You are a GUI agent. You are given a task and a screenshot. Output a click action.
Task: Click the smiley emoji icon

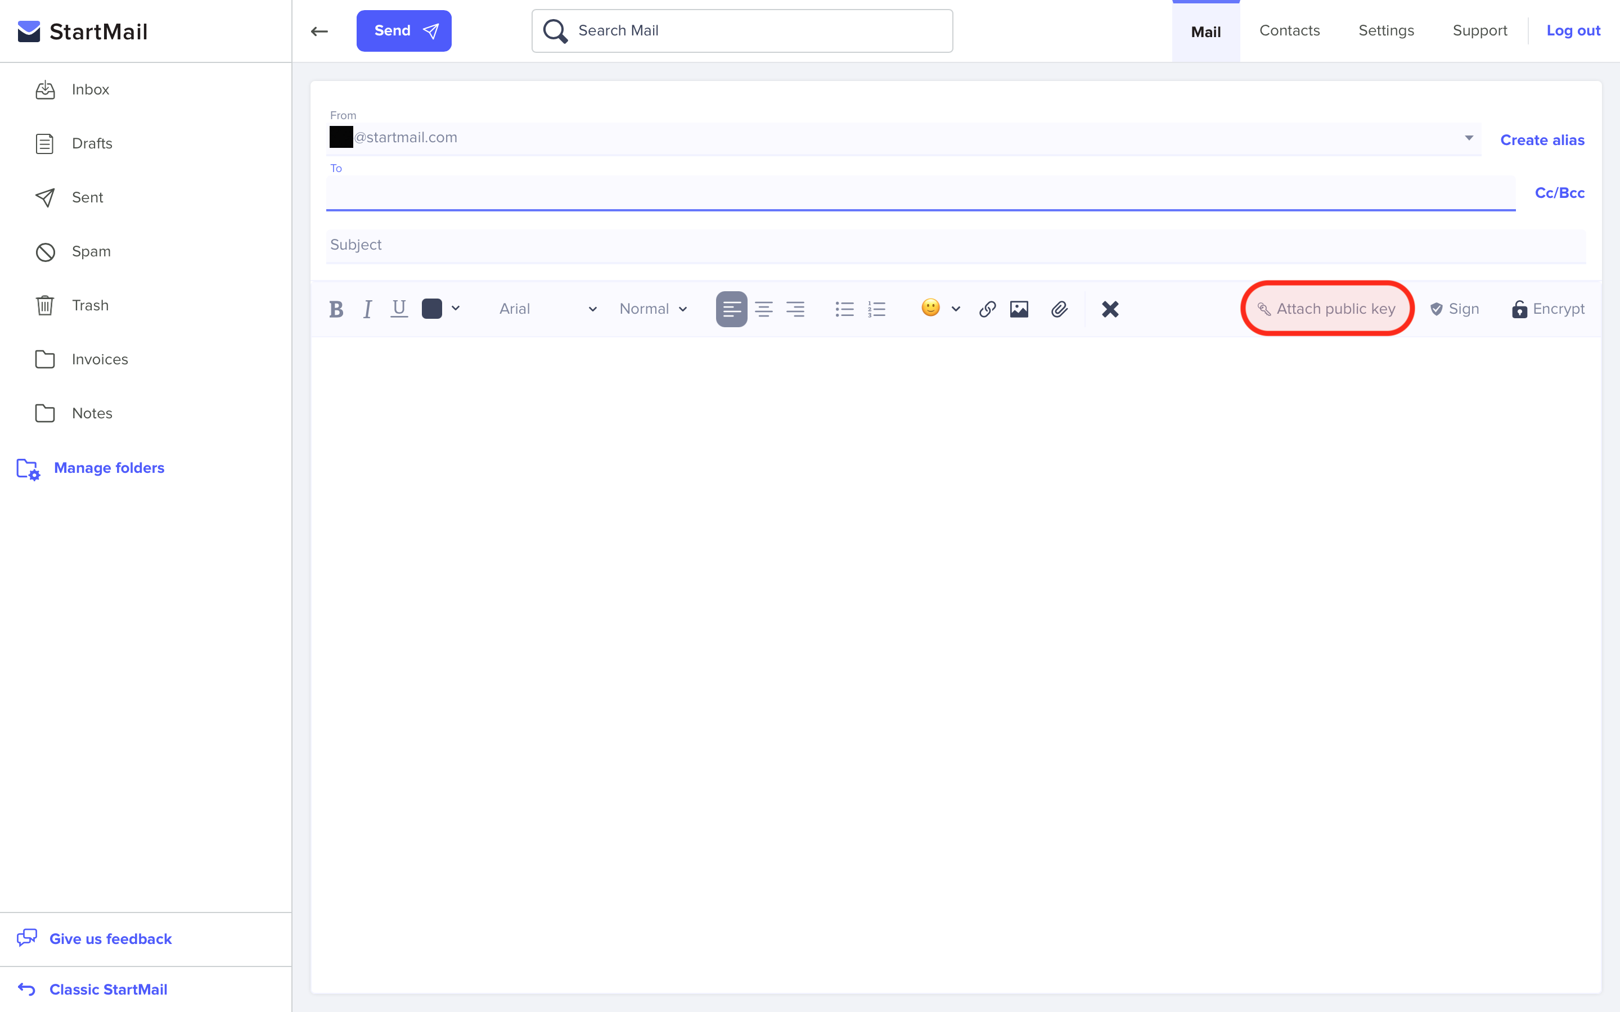click(x=930, y=308)
